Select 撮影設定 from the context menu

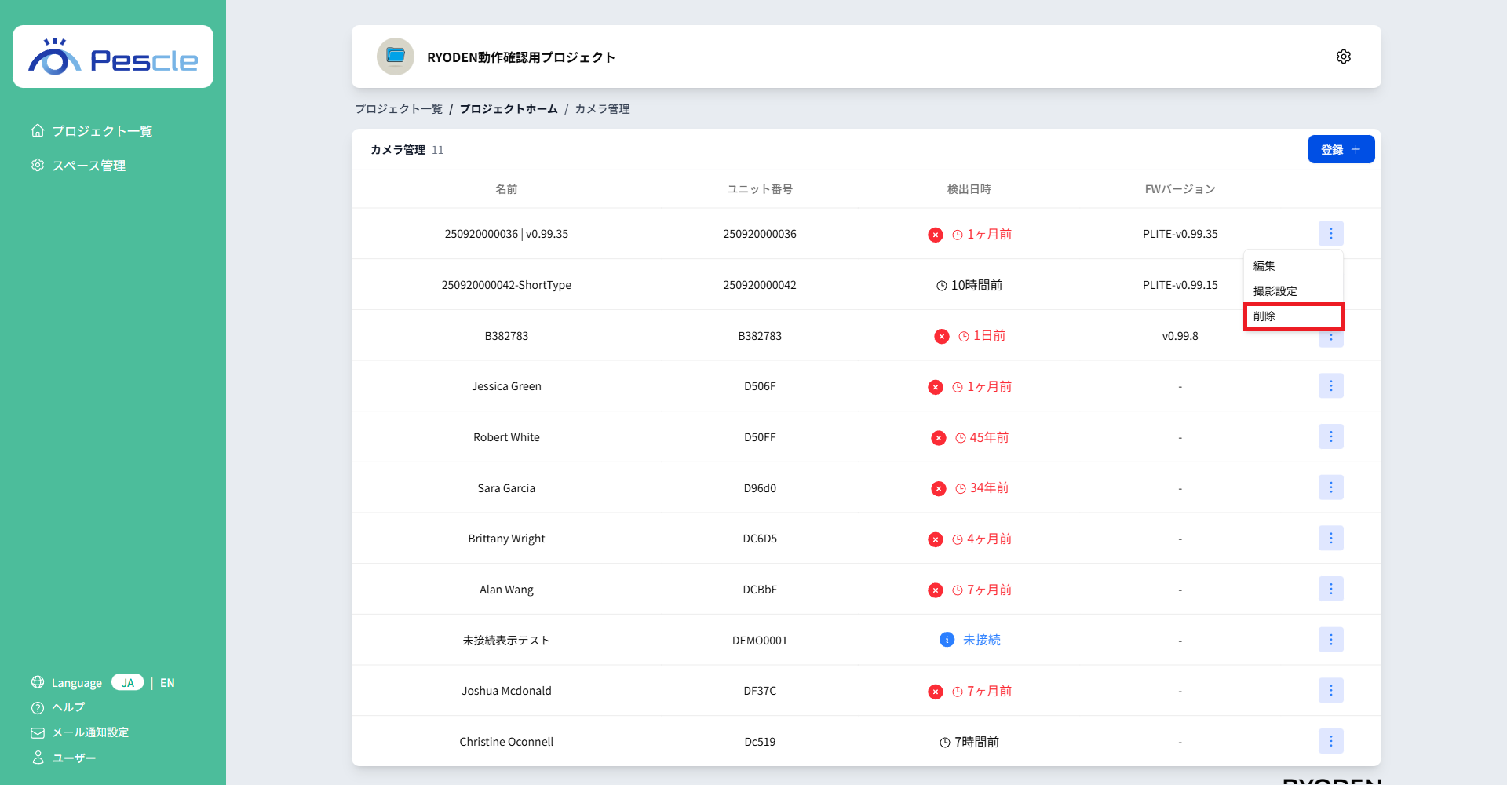[x=1275, y=291]
